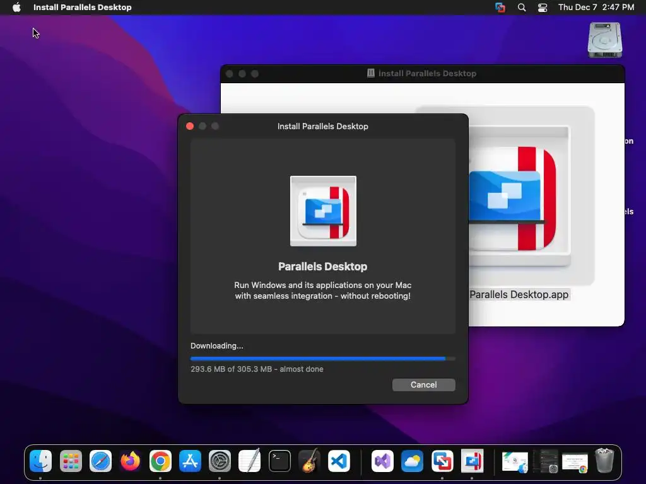Select Parallels Desktop.app in the background window
The image size is (646, 484).
coord(519,295)
